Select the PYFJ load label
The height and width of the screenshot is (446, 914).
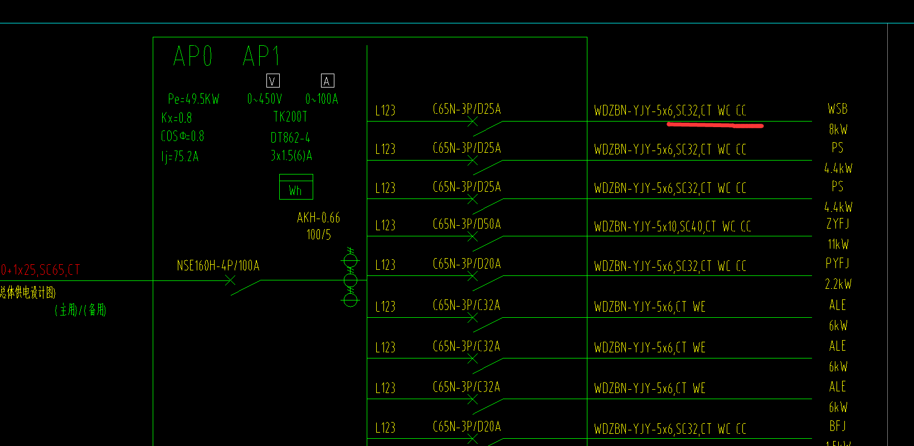pyautogui.click(x=838, y=263)
